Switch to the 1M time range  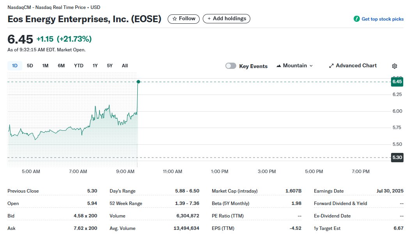(45, 66)
